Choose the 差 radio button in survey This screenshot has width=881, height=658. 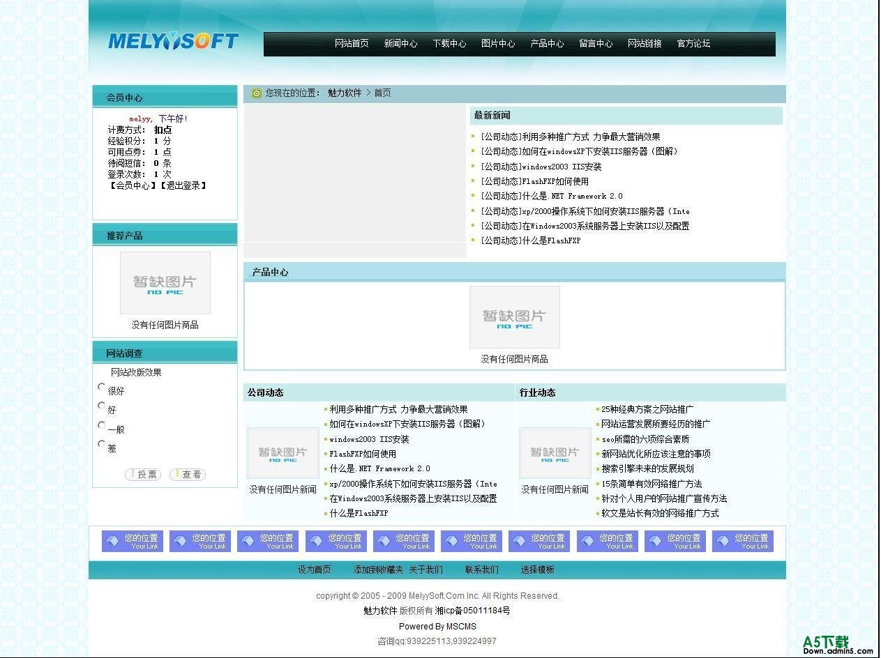102,444
